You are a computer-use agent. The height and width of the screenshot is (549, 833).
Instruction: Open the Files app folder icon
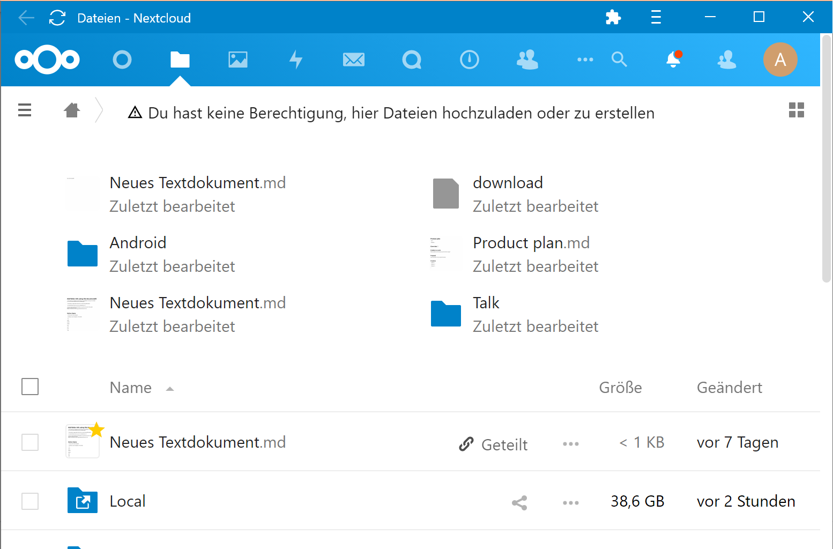pyautogui.click(x=180, y=60)
